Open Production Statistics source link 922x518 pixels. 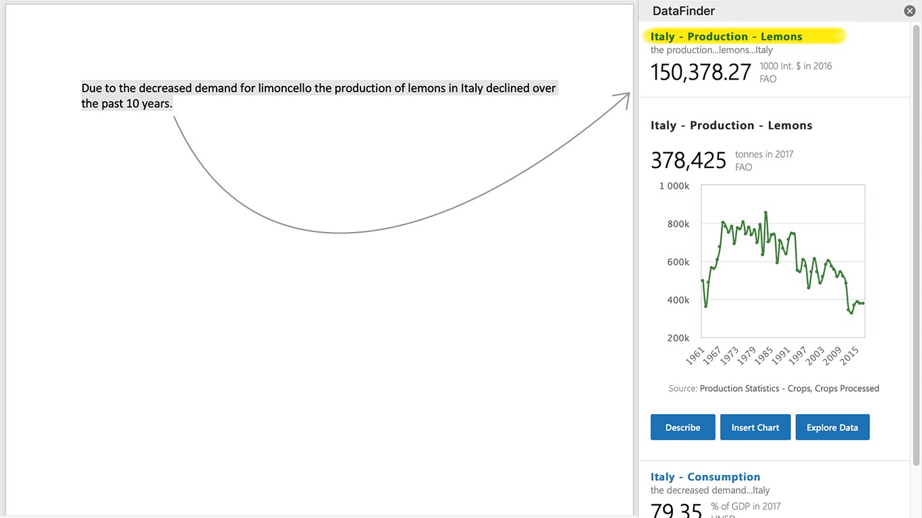point(789,388)
